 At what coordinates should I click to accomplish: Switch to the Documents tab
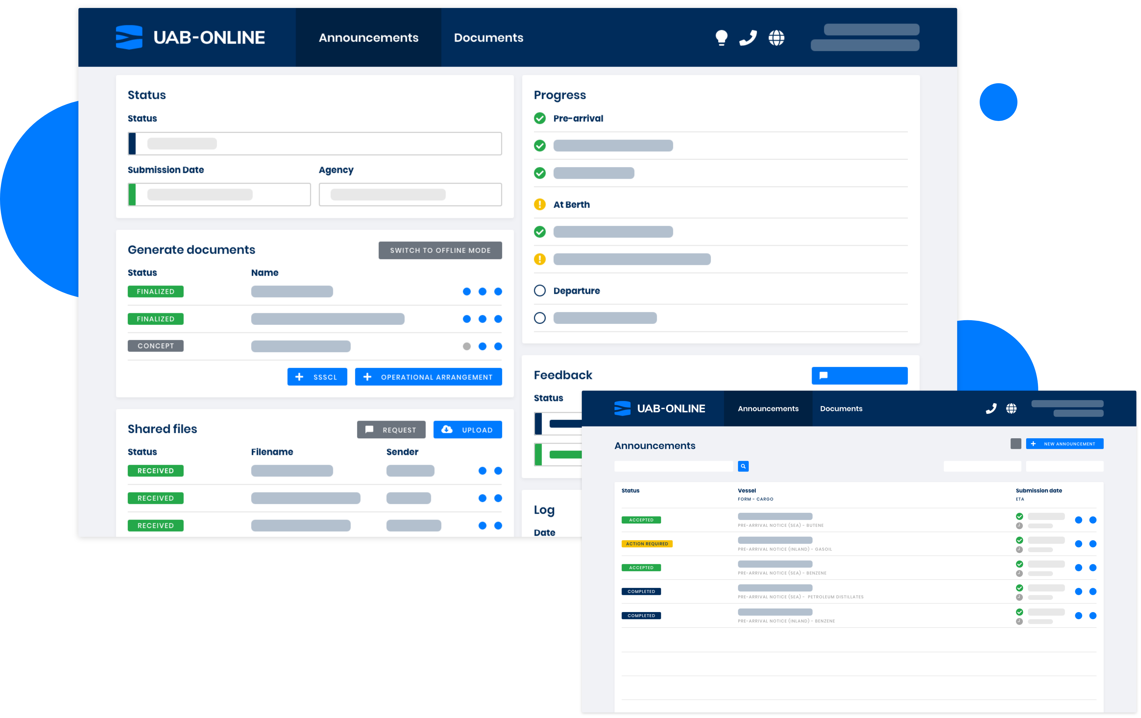tap(488, 37)
